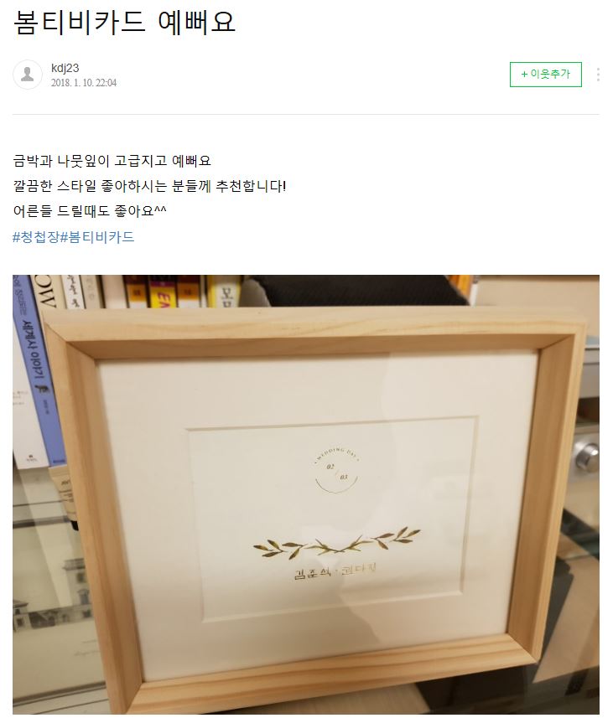
Task: Click the text line 금박과 나뭇잎이 고급지고 예뻐요
Action: click(x=112, y=161)
